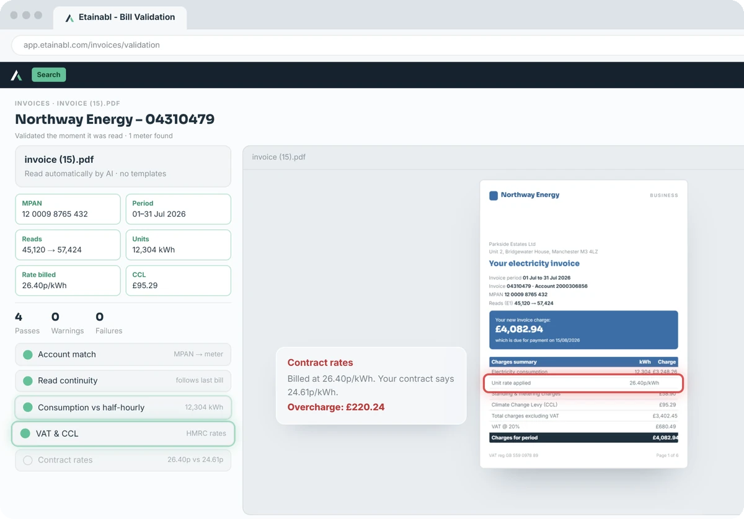The image size is (744, 519).
Task: Click the blue Northway Energy logo square on the invoice
Action: coord(494,195)
